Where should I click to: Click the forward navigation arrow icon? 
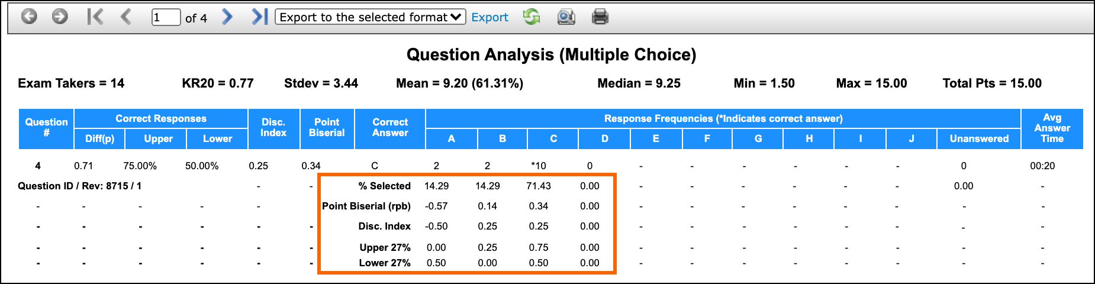pyautogui.click(x=60, y=17)
